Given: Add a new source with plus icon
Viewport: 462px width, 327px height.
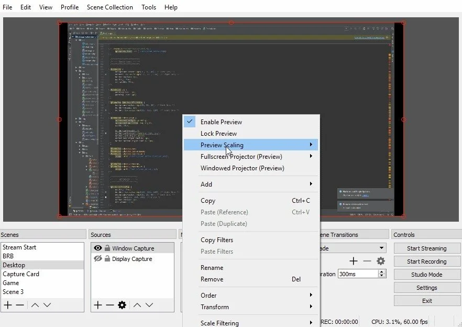Looking at the screenshot, I should tap(97, 305).
